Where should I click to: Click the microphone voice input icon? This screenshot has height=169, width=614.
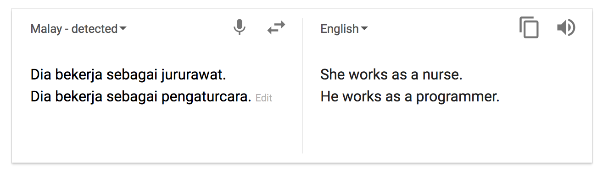239,28
